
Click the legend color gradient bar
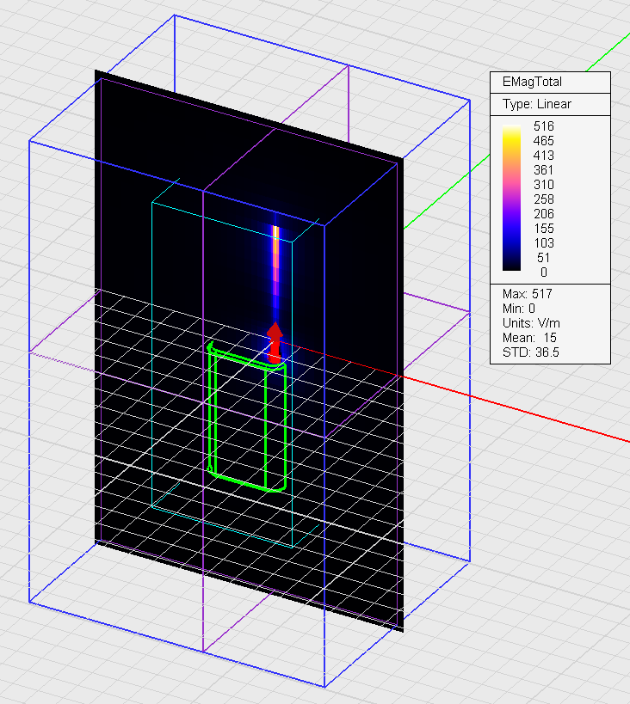[x=512, y=199]
